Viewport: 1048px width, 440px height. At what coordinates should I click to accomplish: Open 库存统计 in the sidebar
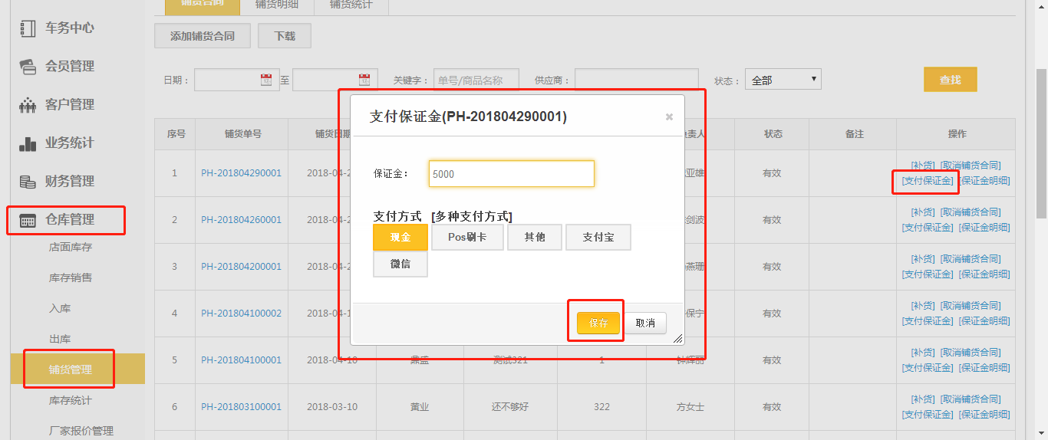(x=71, y=400)
